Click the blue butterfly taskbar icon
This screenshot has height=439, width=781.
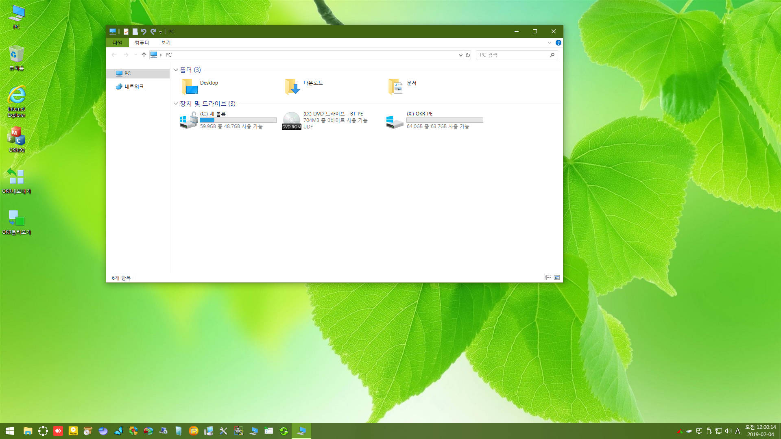point(118,431)
